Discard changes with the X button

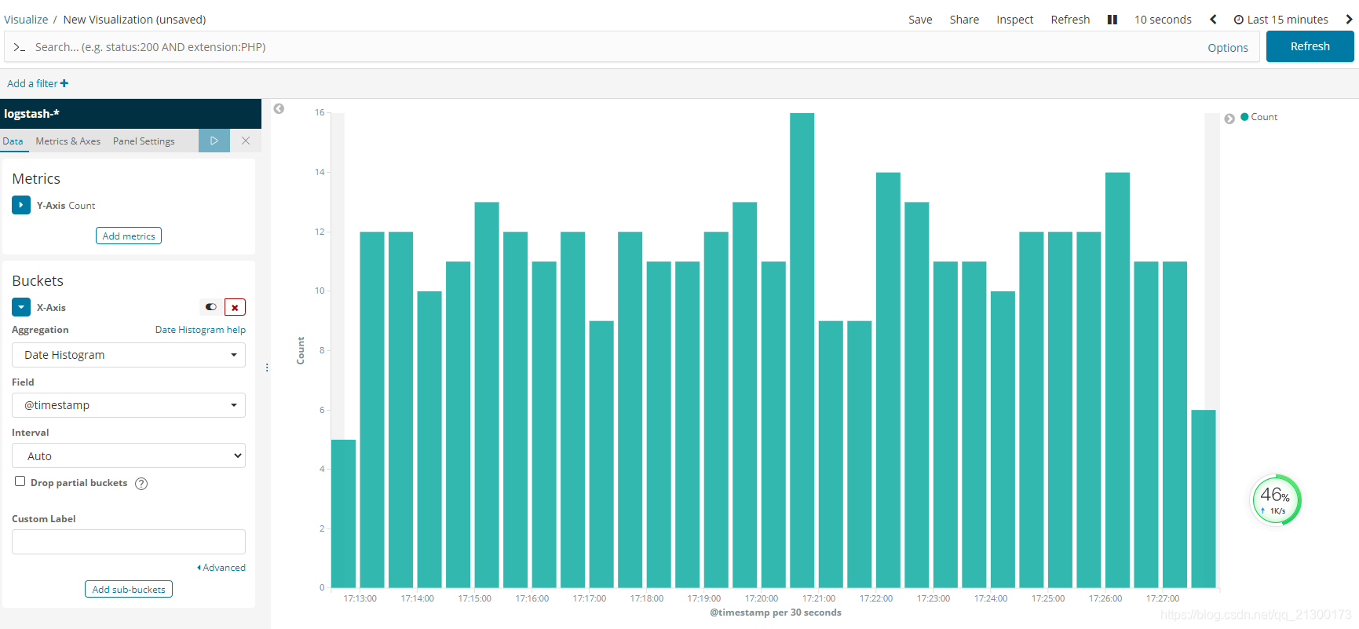click(246, 141)
